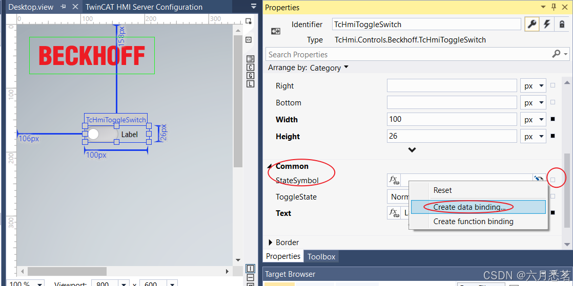The height and width of the screenshot is (286, 573).
Task: Click the marker checkbox for StateSymbol
Action: click(552, 180)
